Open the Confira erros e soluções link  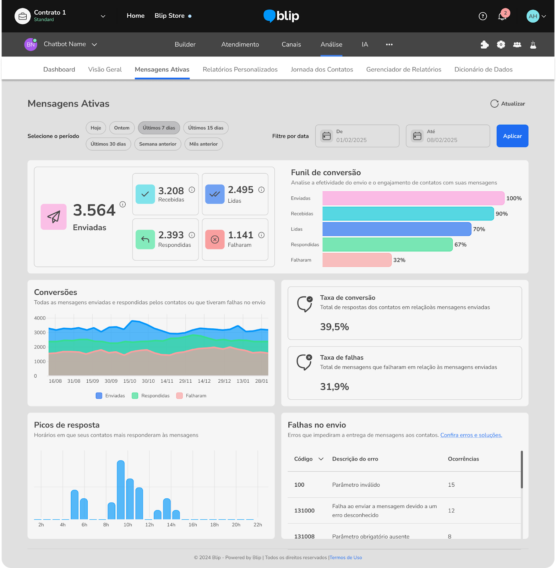click(x=471, y=435)
